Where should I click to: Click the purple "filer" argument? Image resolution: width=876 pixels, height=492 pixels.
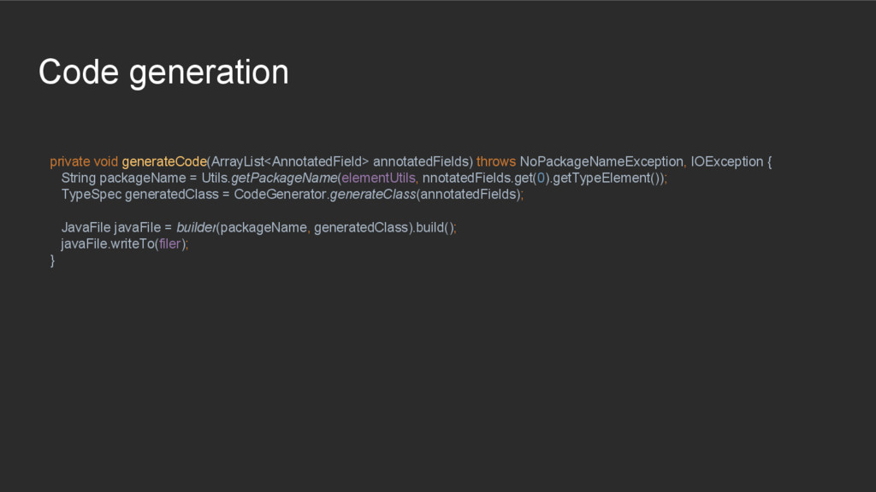point(169,243)
